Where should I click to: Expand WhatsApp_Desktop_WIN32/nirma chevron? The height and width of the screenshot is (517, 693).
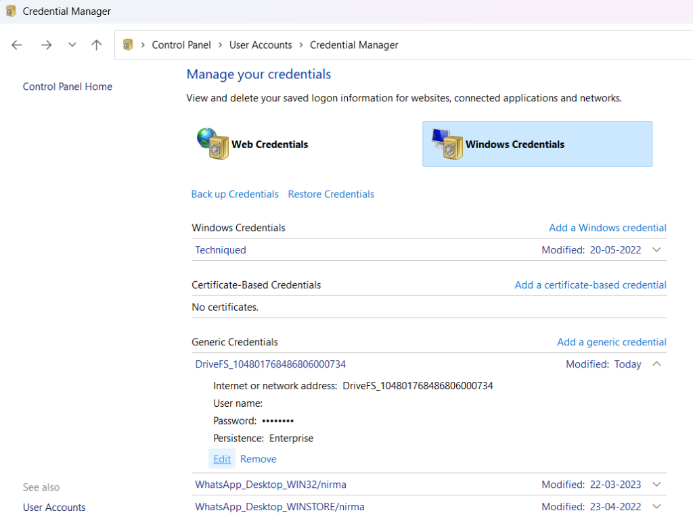[x=656, y=485]
